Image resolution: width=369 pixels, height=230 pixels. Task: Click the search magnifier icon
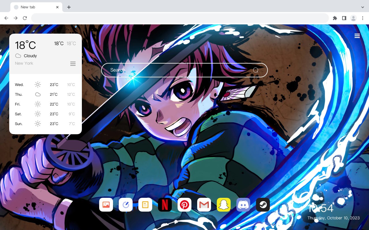click(x=255, y=70)
